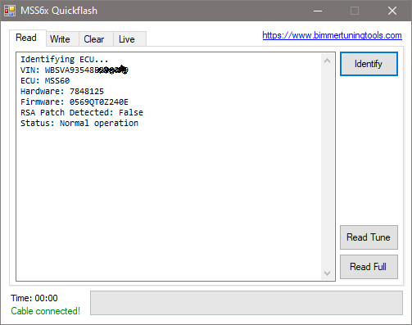Click 'RSA Patch Detected: False' line
Viewport: 412px width, 325px height.
click(82, 113)
